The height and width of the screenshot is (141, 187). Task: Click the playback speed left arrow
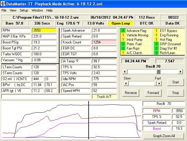click(126, 83)
